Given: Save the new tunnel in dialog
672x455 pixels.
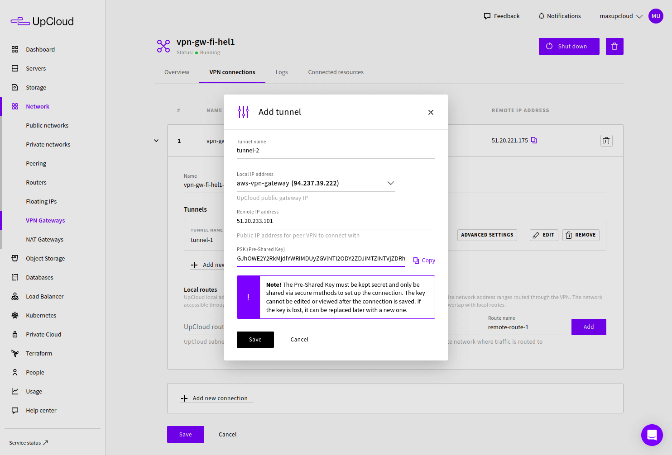Looking at the screenshot, I should coord(255,340).
